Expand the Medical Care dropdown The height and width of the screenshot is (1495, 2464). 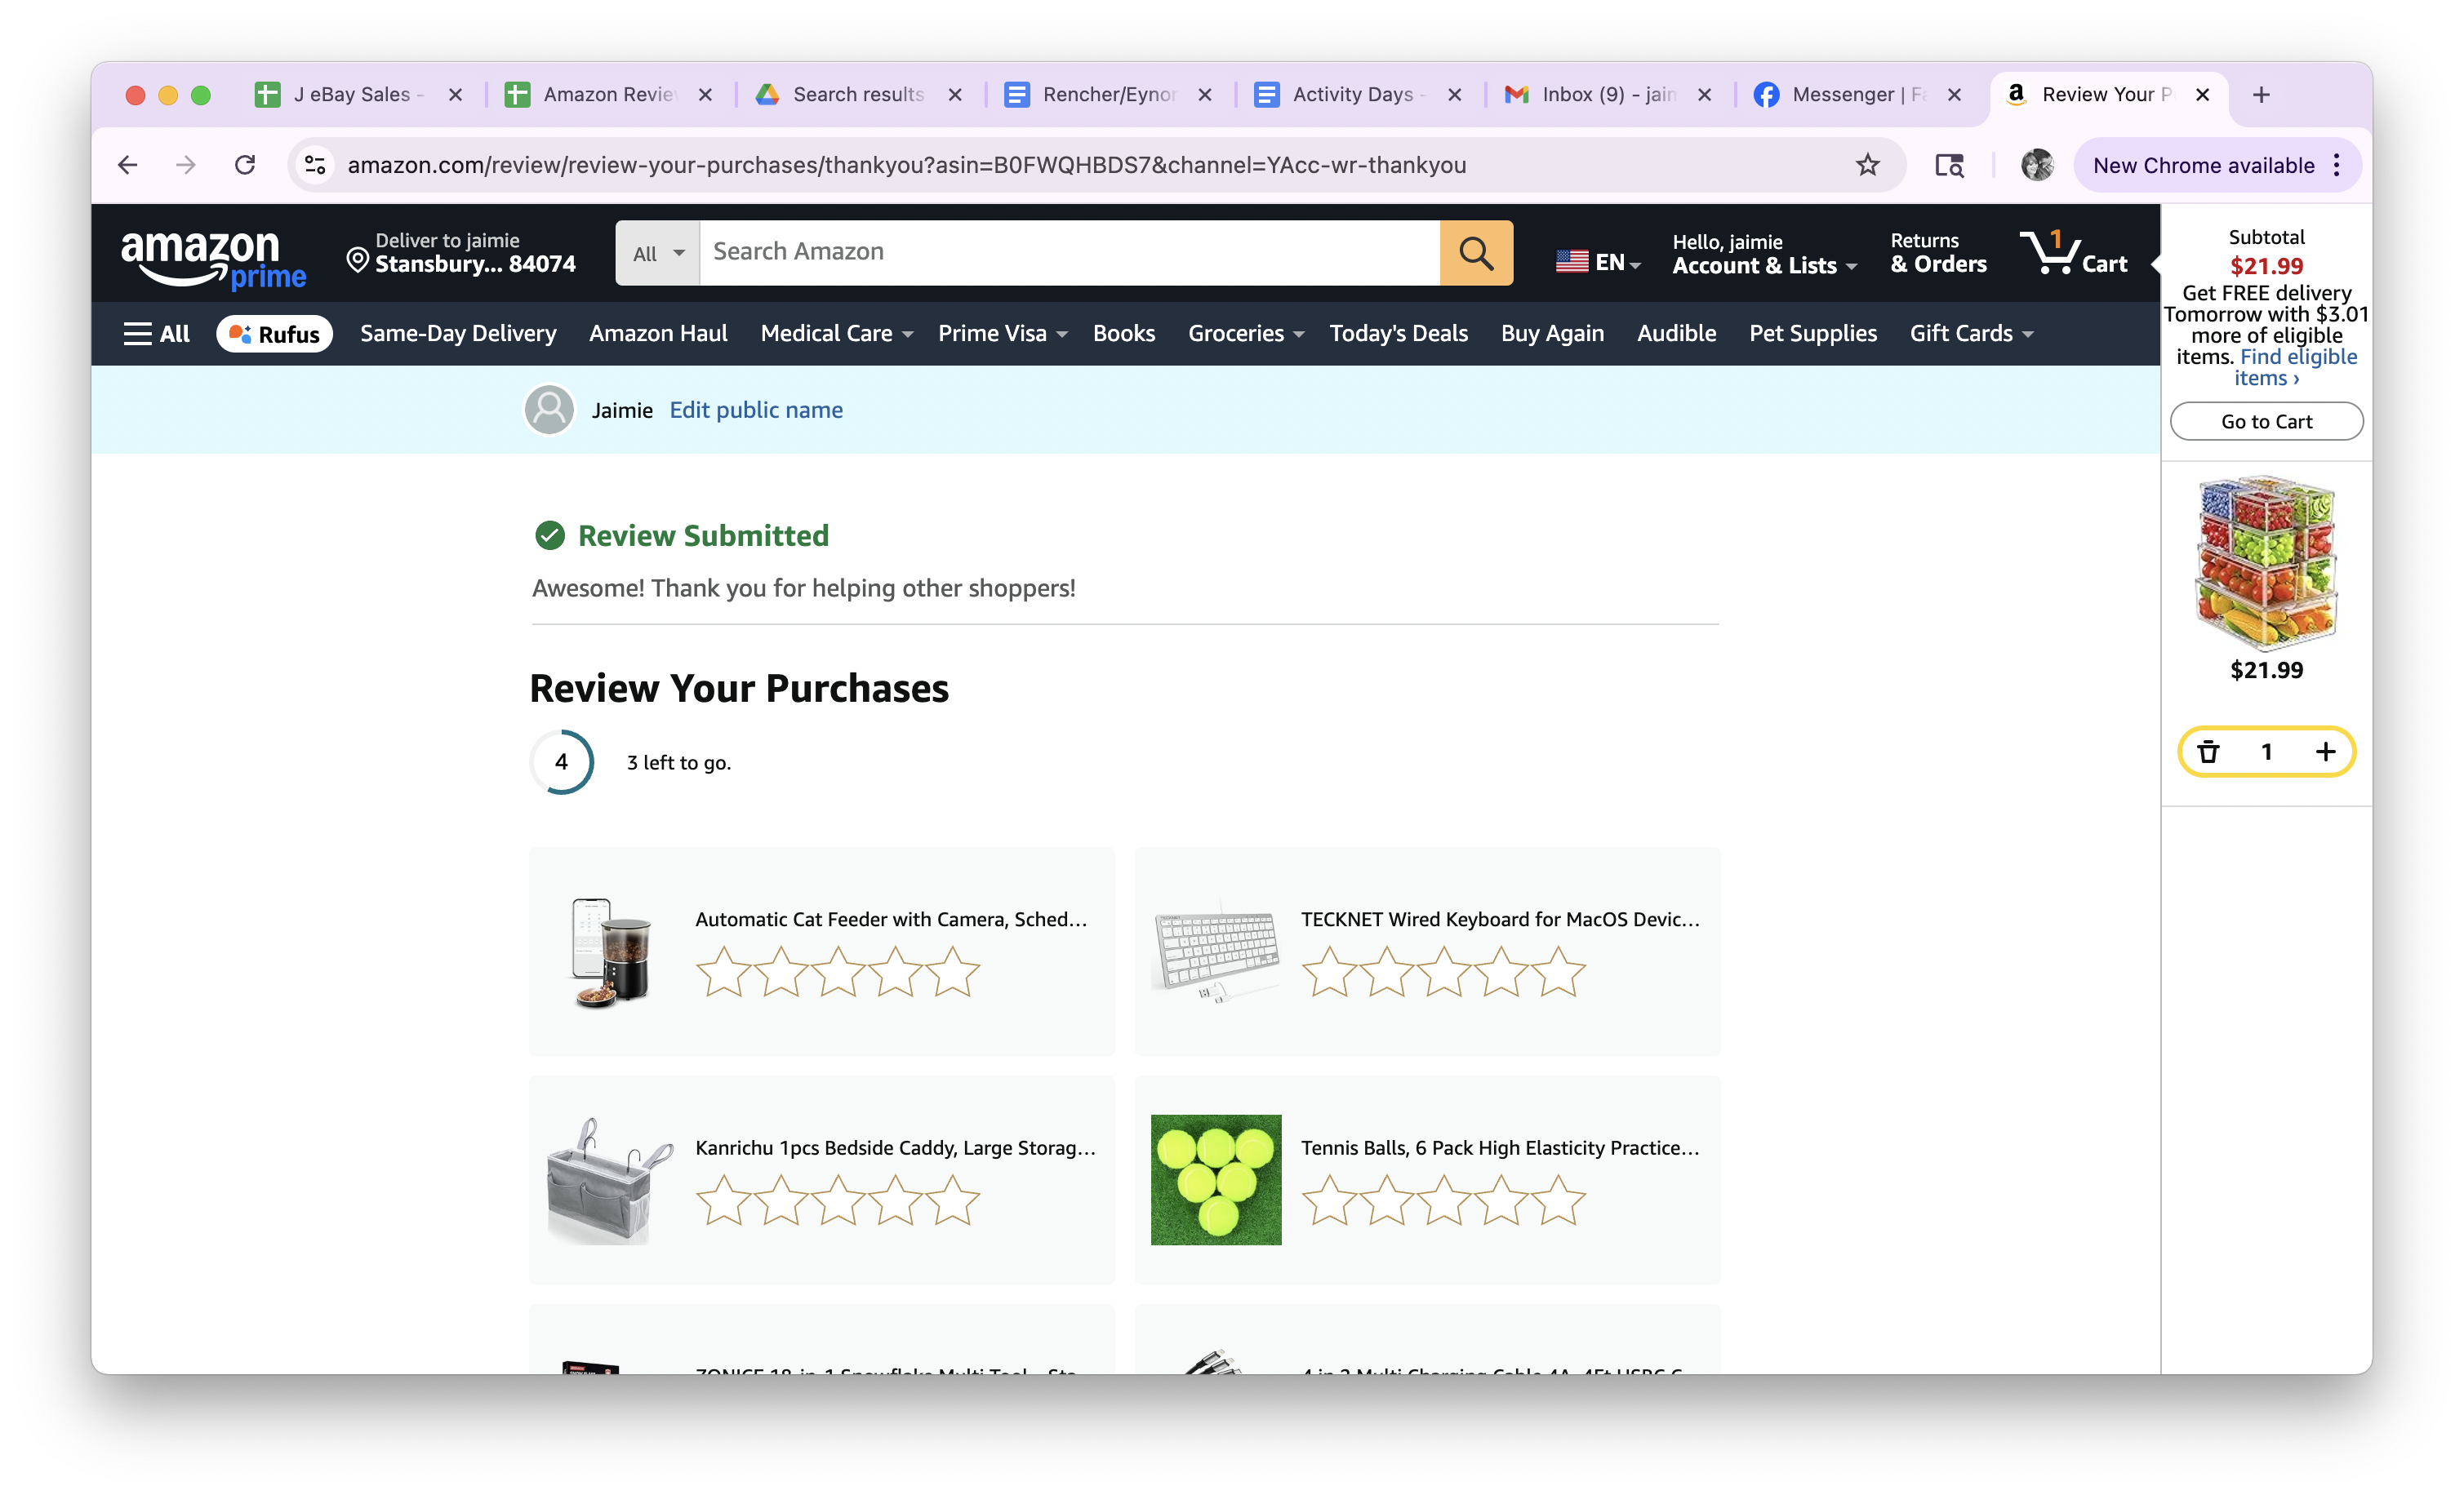836,334
